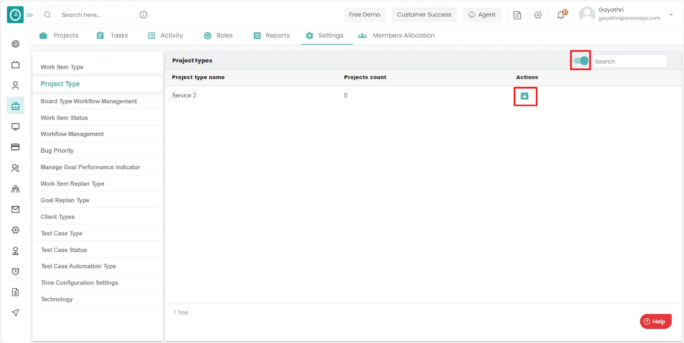Viewport: 684px width, 343px height.
Task: Click the team group sidebar icon
Action: 15,189
